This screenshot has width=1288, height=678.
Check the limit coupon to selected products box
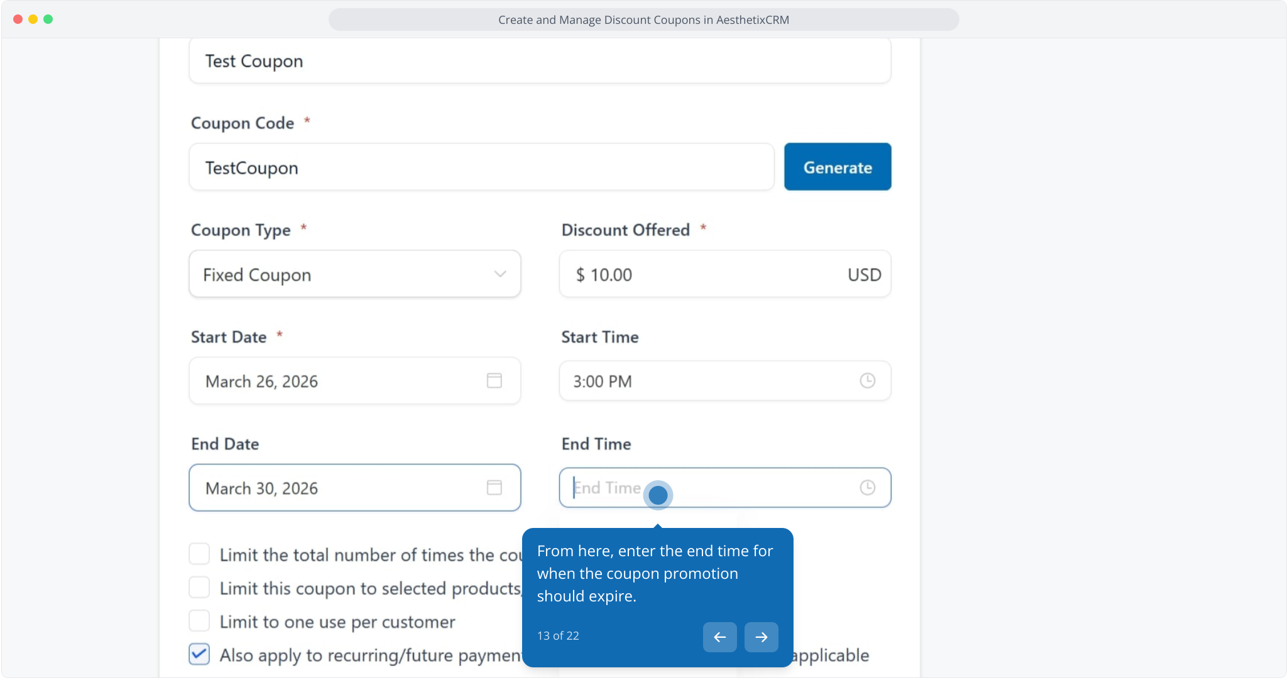coord(200,588)
